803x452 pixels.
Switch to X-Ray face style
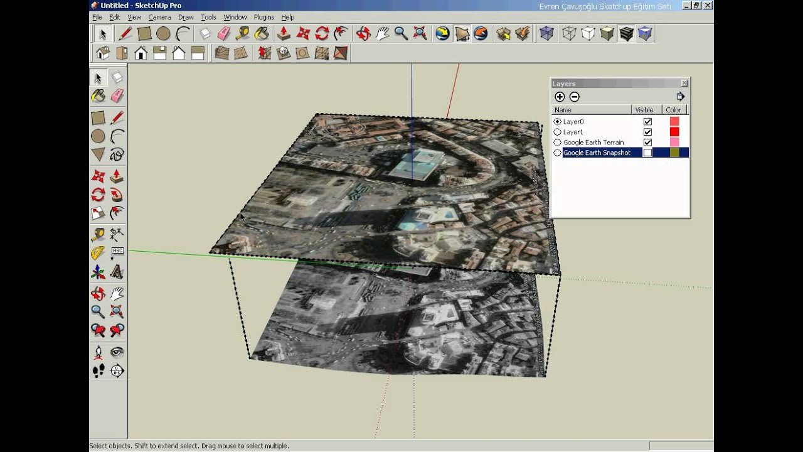[547, 33]
